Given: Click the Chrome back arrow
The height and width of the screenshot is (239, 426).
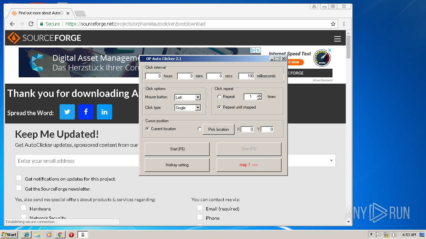Looking at the screenshot, I should pos(12,24).
